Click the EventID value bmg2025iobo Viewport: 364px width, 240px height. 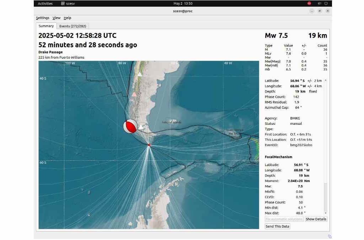(x=301, y=145)
